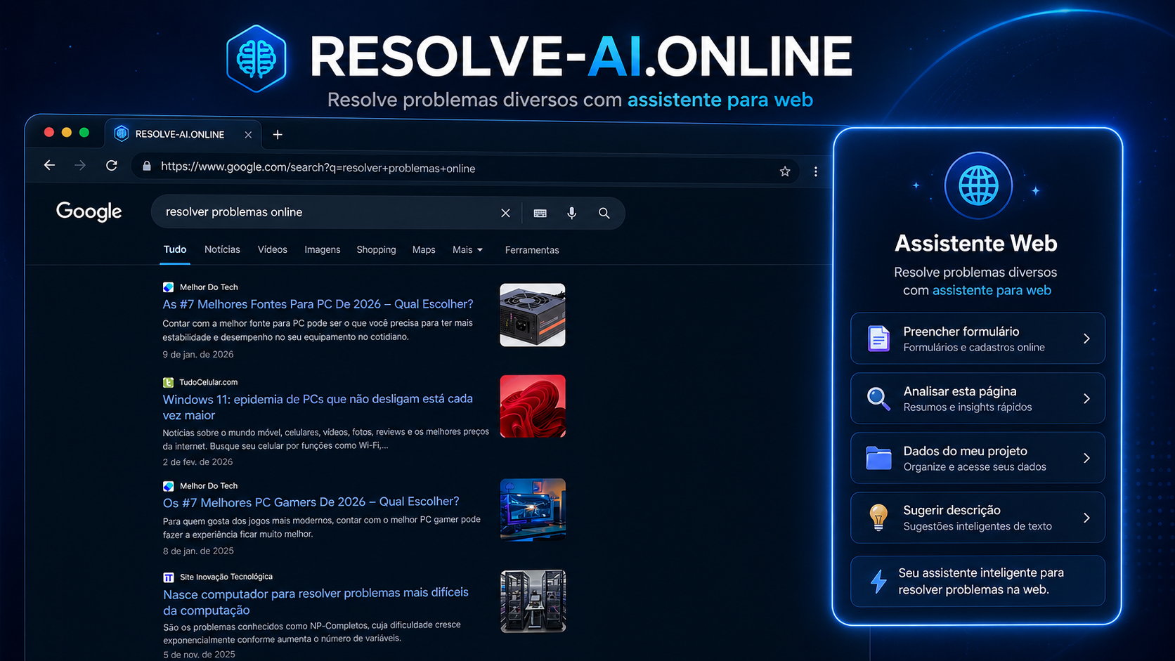Click the date 5 de nov. de 2025

(199, 655)
